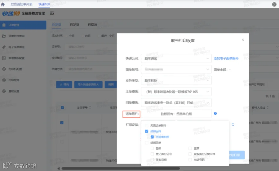
Task: Open 订单管理 in the sidebar
Action: point(23,25)
